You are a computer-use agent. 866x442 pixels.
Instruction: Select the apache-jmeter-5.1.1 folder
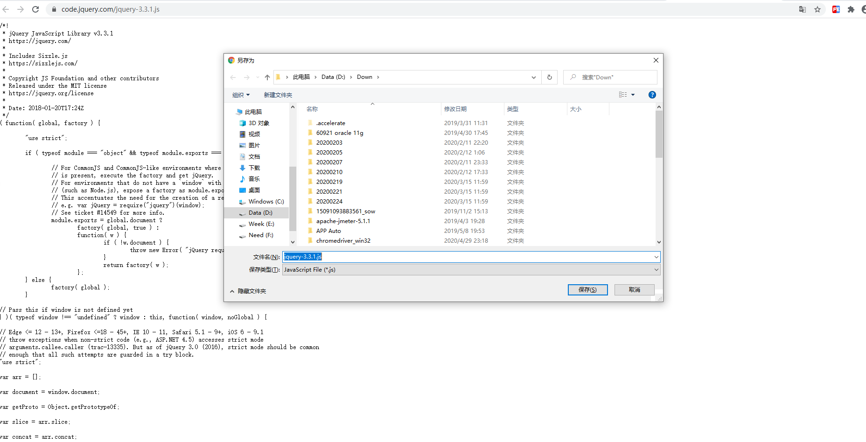point(343,221)
